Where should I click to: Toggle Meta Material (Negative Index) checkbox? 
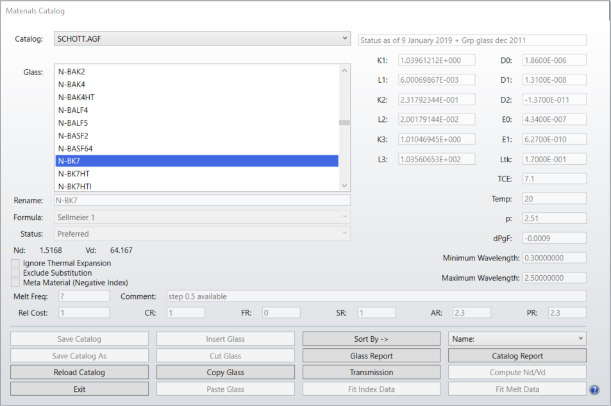[x=15, y=283]
